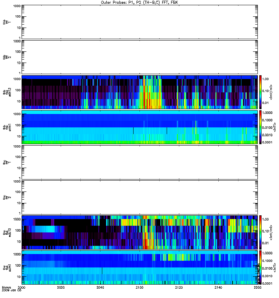Screen dimensions: 279x298
Task: Click the '100' y-tick of the thb fbk edc12 panel
Action: pyautogui.click(x=18, y=90)
